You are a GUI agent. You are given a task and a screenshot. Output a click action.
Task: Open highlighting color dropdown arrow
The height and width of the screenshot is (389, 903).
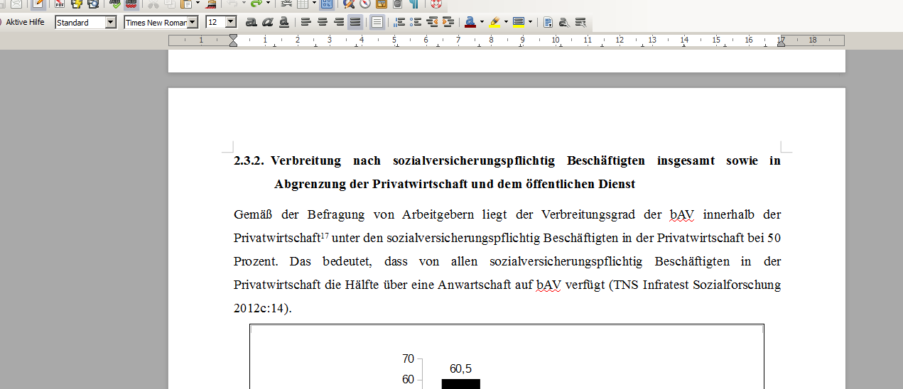(506, 22)
